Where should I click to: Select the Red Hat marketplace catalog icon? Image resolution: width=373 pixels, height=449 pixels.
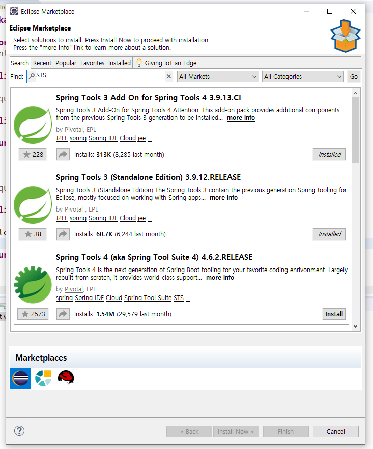66,378
